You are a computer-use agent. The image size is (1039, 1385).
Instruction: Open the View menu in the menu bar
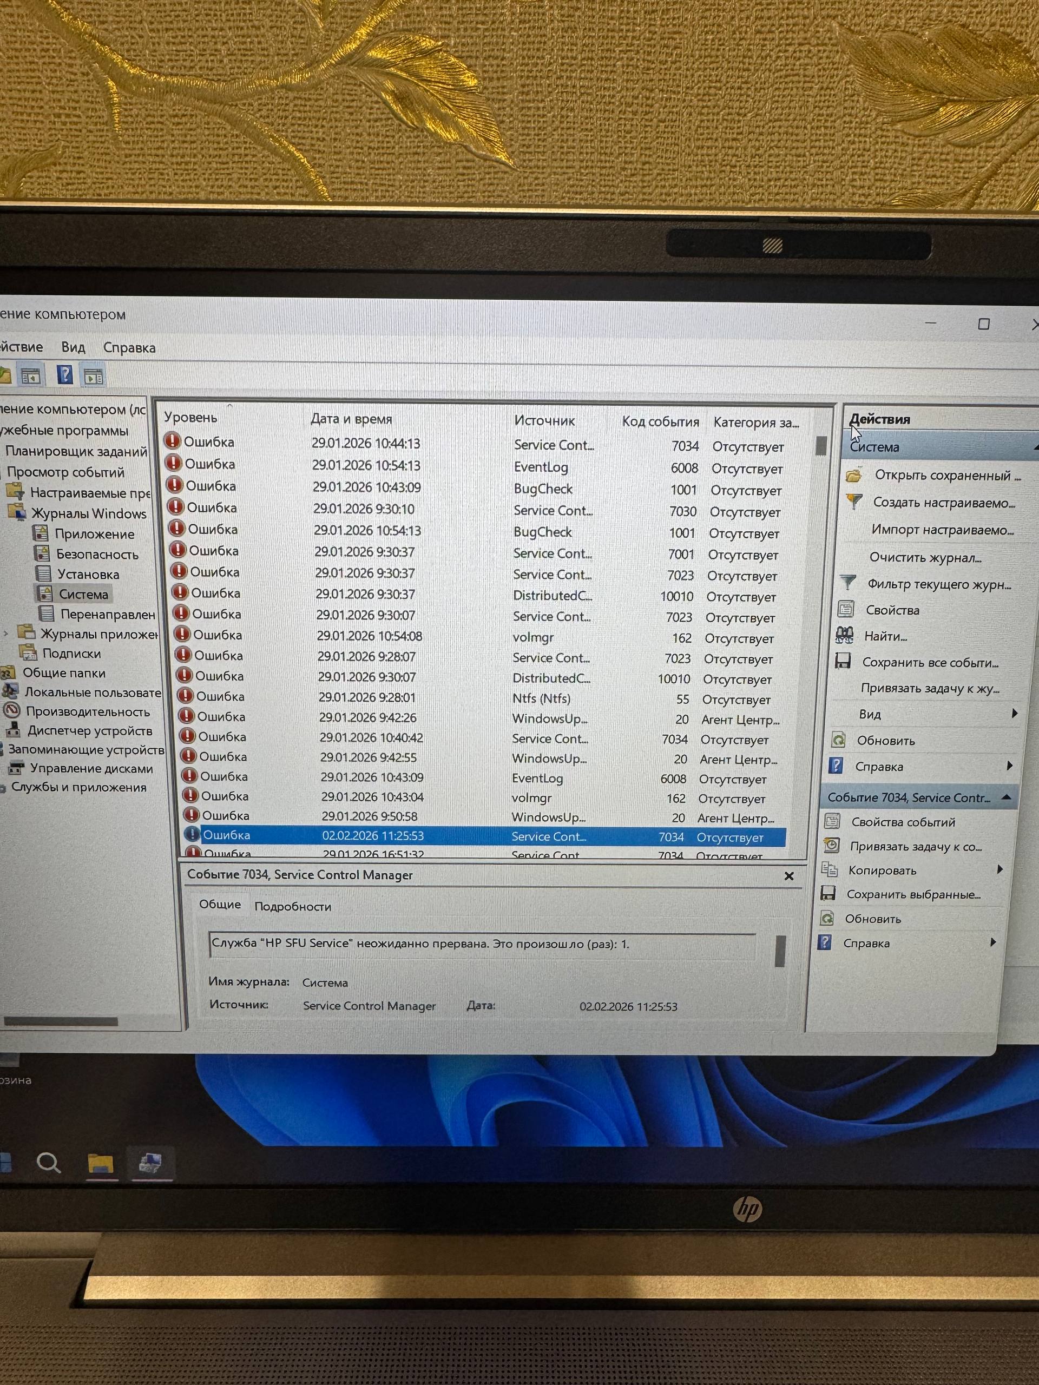pos(73,347)
